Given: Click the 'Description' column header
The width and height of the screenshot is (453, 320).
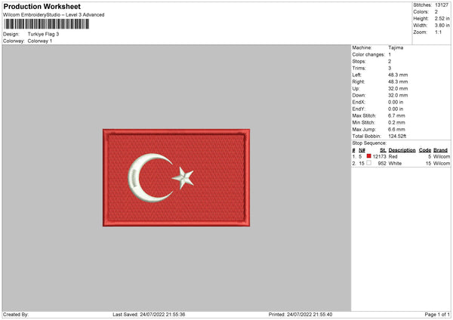Looking at the screenshot, I should (x=402, y=150).
